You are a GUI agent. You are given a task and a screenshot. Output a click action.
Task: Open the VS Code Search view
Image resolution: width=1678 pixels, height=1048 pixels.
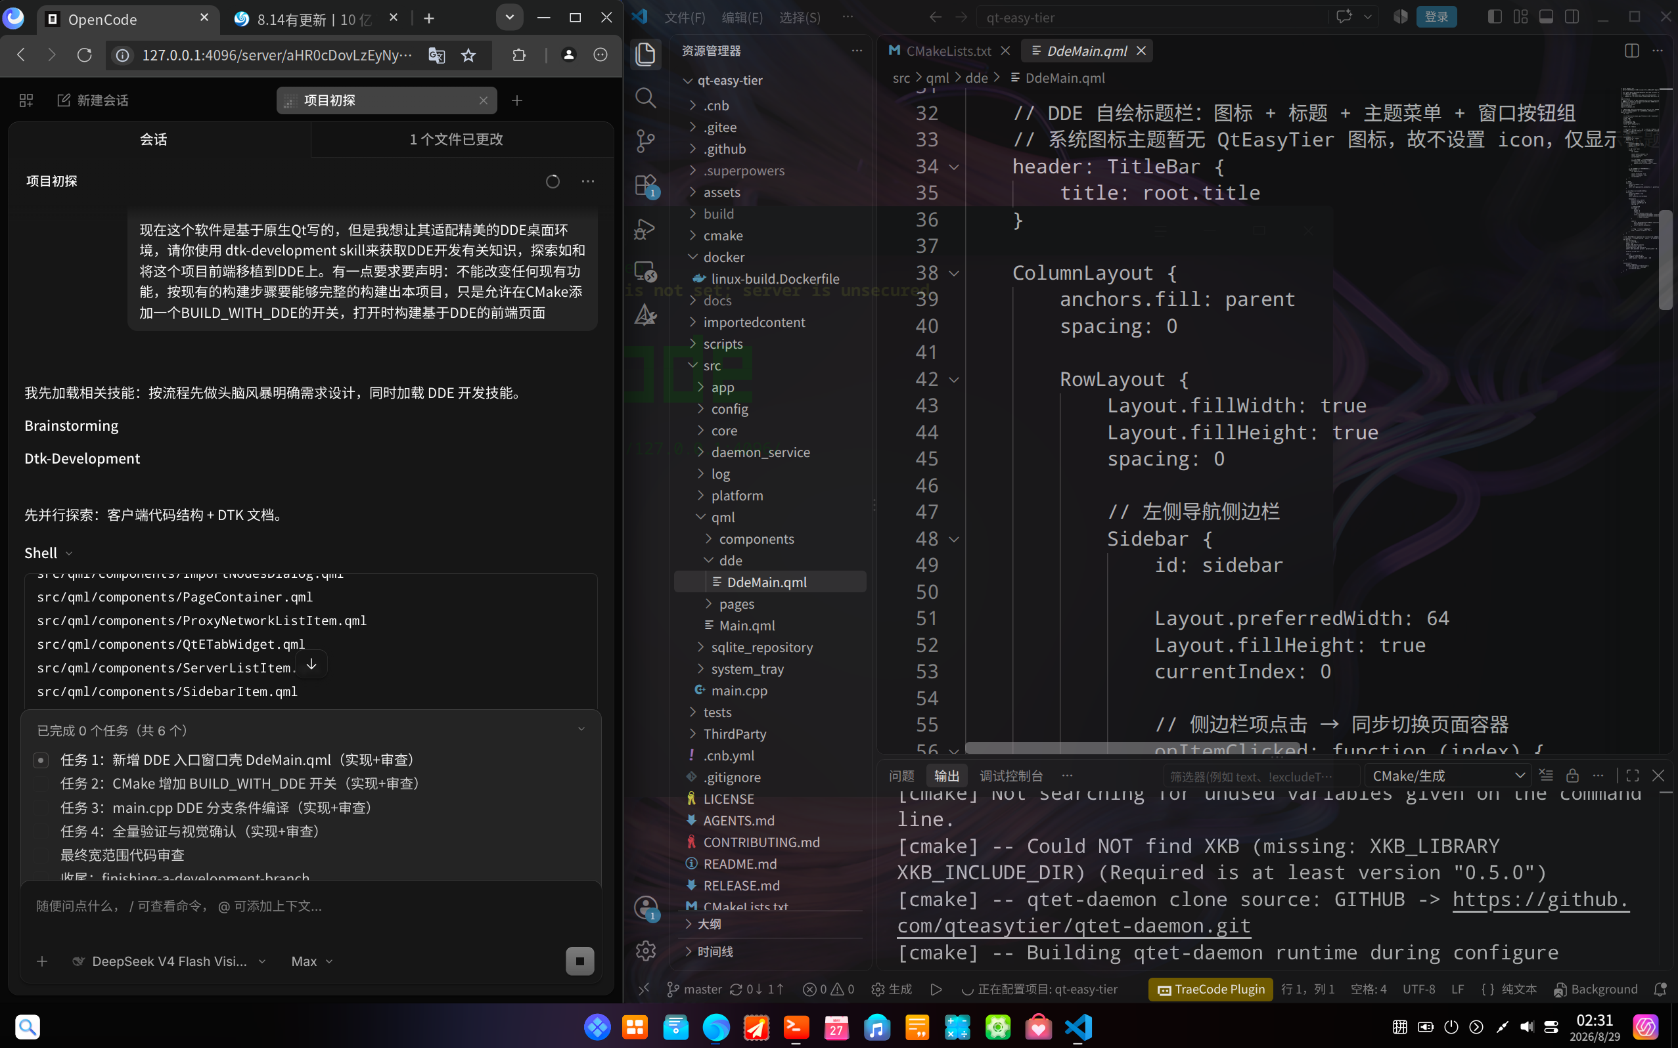pyautogui.click(x=646, y=98)
